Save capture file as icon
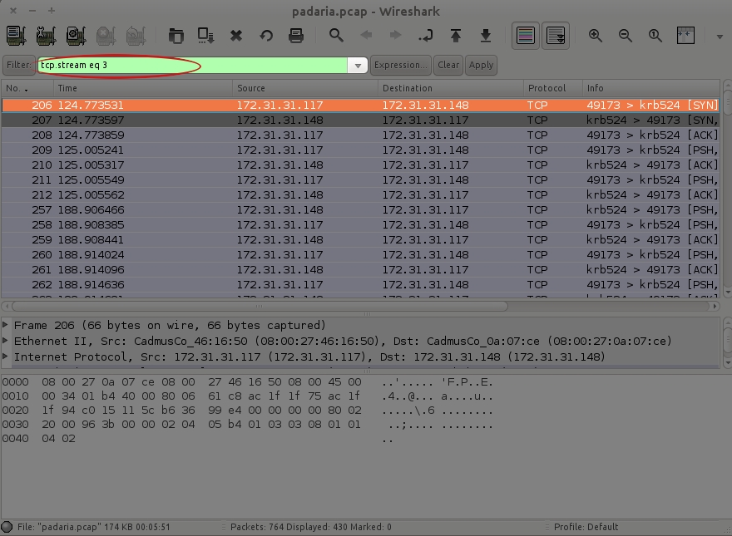Image resolution: width=732 pixels, height=536 pixels. tap(206, 36)
